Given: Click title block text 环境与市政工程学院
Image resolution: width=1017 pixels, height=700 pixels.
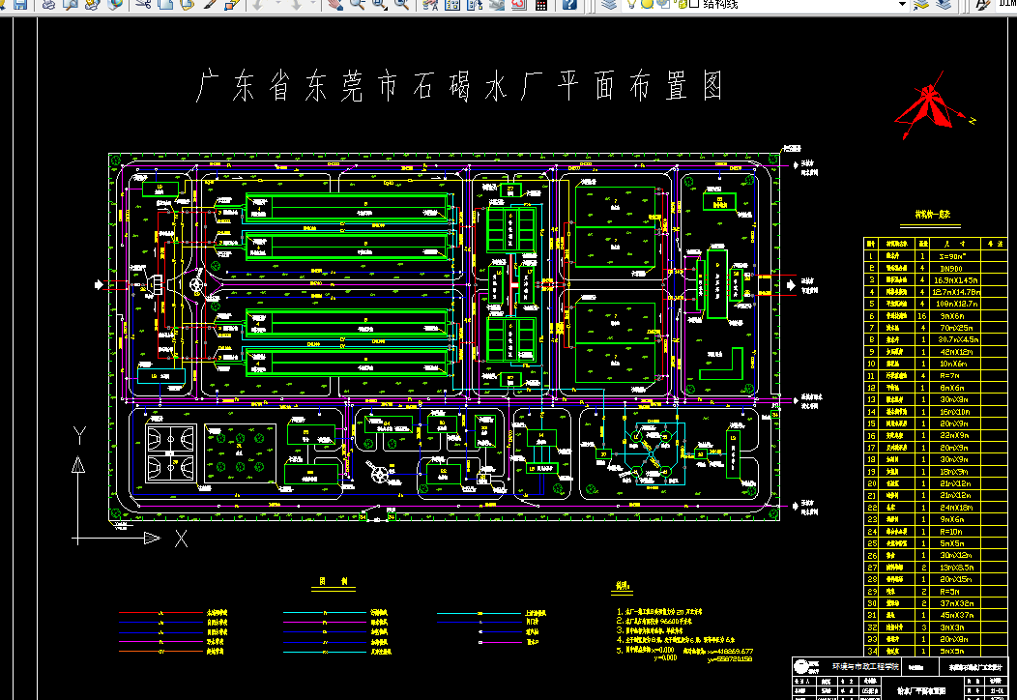Looking at the screenshot, I should pyautogui.click(x=866, y=666).
